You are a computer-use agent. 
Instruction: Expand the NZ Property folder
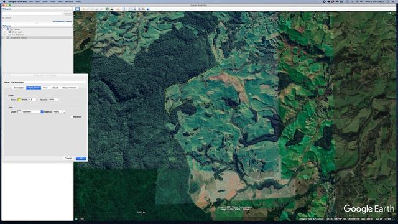4,35
